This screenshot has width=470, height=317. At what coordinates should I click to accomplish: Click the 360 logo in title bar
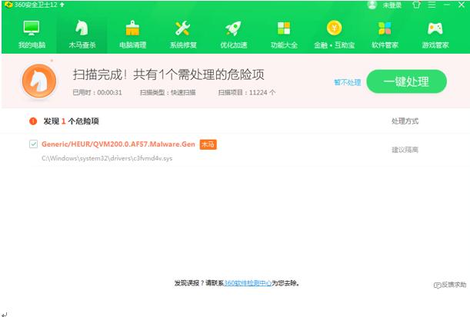[8, 5]
